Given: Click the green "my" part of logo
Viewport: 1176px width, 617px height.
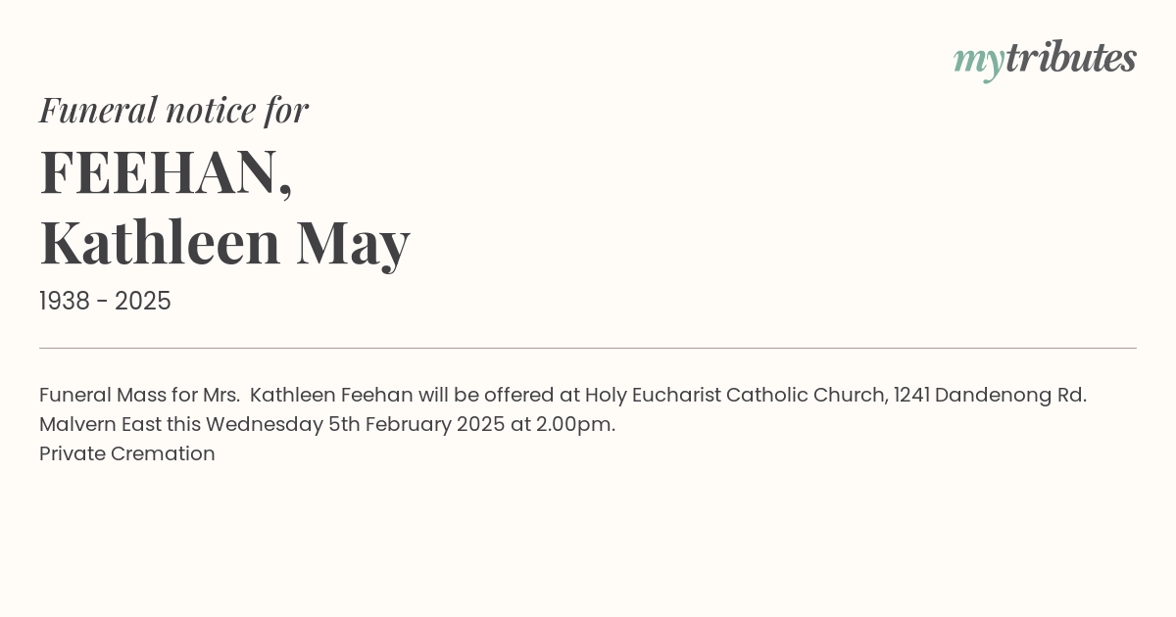Looking at the screenshot, I should (x=979, y=63).
